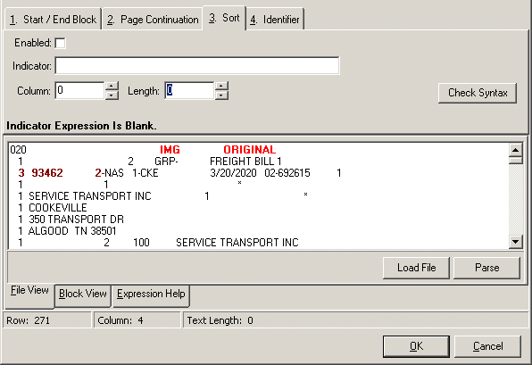
Task: Focus the Indicator expression text field
Action: [x=197, y=66]
